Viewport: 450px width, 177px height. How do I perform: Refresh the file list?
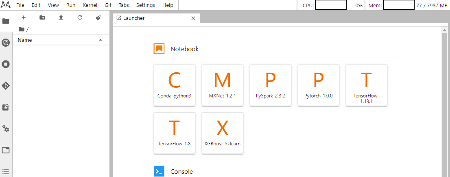(x=80, y=17)
